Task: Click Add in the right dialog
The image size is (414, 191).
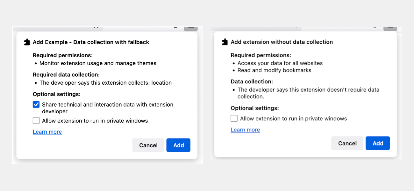Action: [x=378, y=143]
